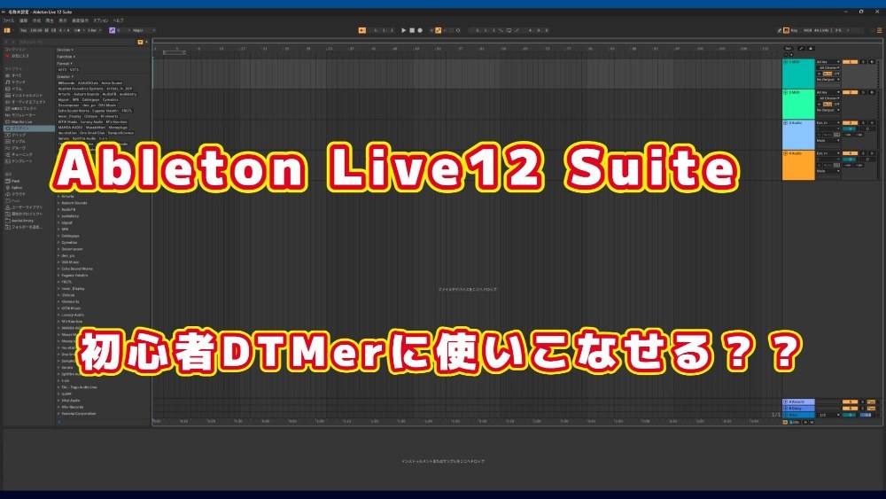This screenshot has width=886, height=499.
Task: Open the 編集 menu
Action: pyautogui.click(x=23, y=20)
